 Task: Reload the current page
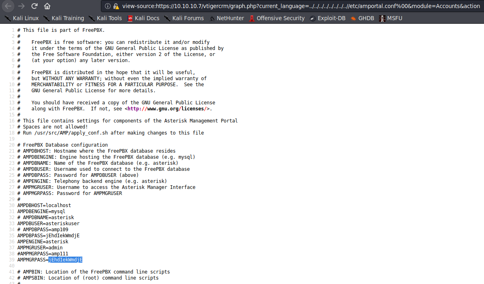[34, 6]
